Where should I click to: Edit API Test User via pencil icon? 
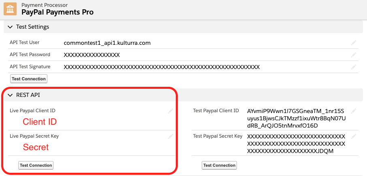tap(353, 43)
